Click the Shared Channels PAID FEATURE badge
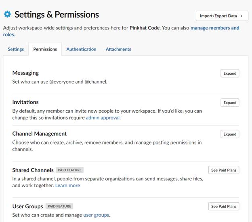Viewport: 252px width, 222px height. click(69, 170)
